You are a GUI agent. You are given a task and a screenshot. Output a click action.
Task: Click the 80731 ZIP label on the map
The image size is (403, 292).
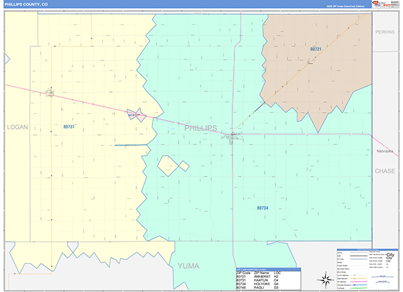(x=69, y=127)
